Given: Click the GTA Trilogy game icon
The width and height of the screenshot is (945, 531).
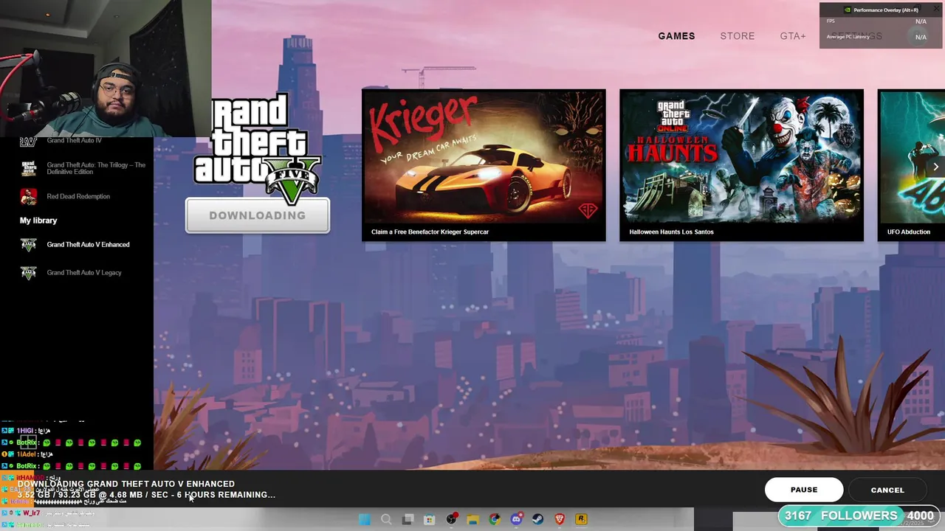Looking at the screenshot, I should coord(28,168).
